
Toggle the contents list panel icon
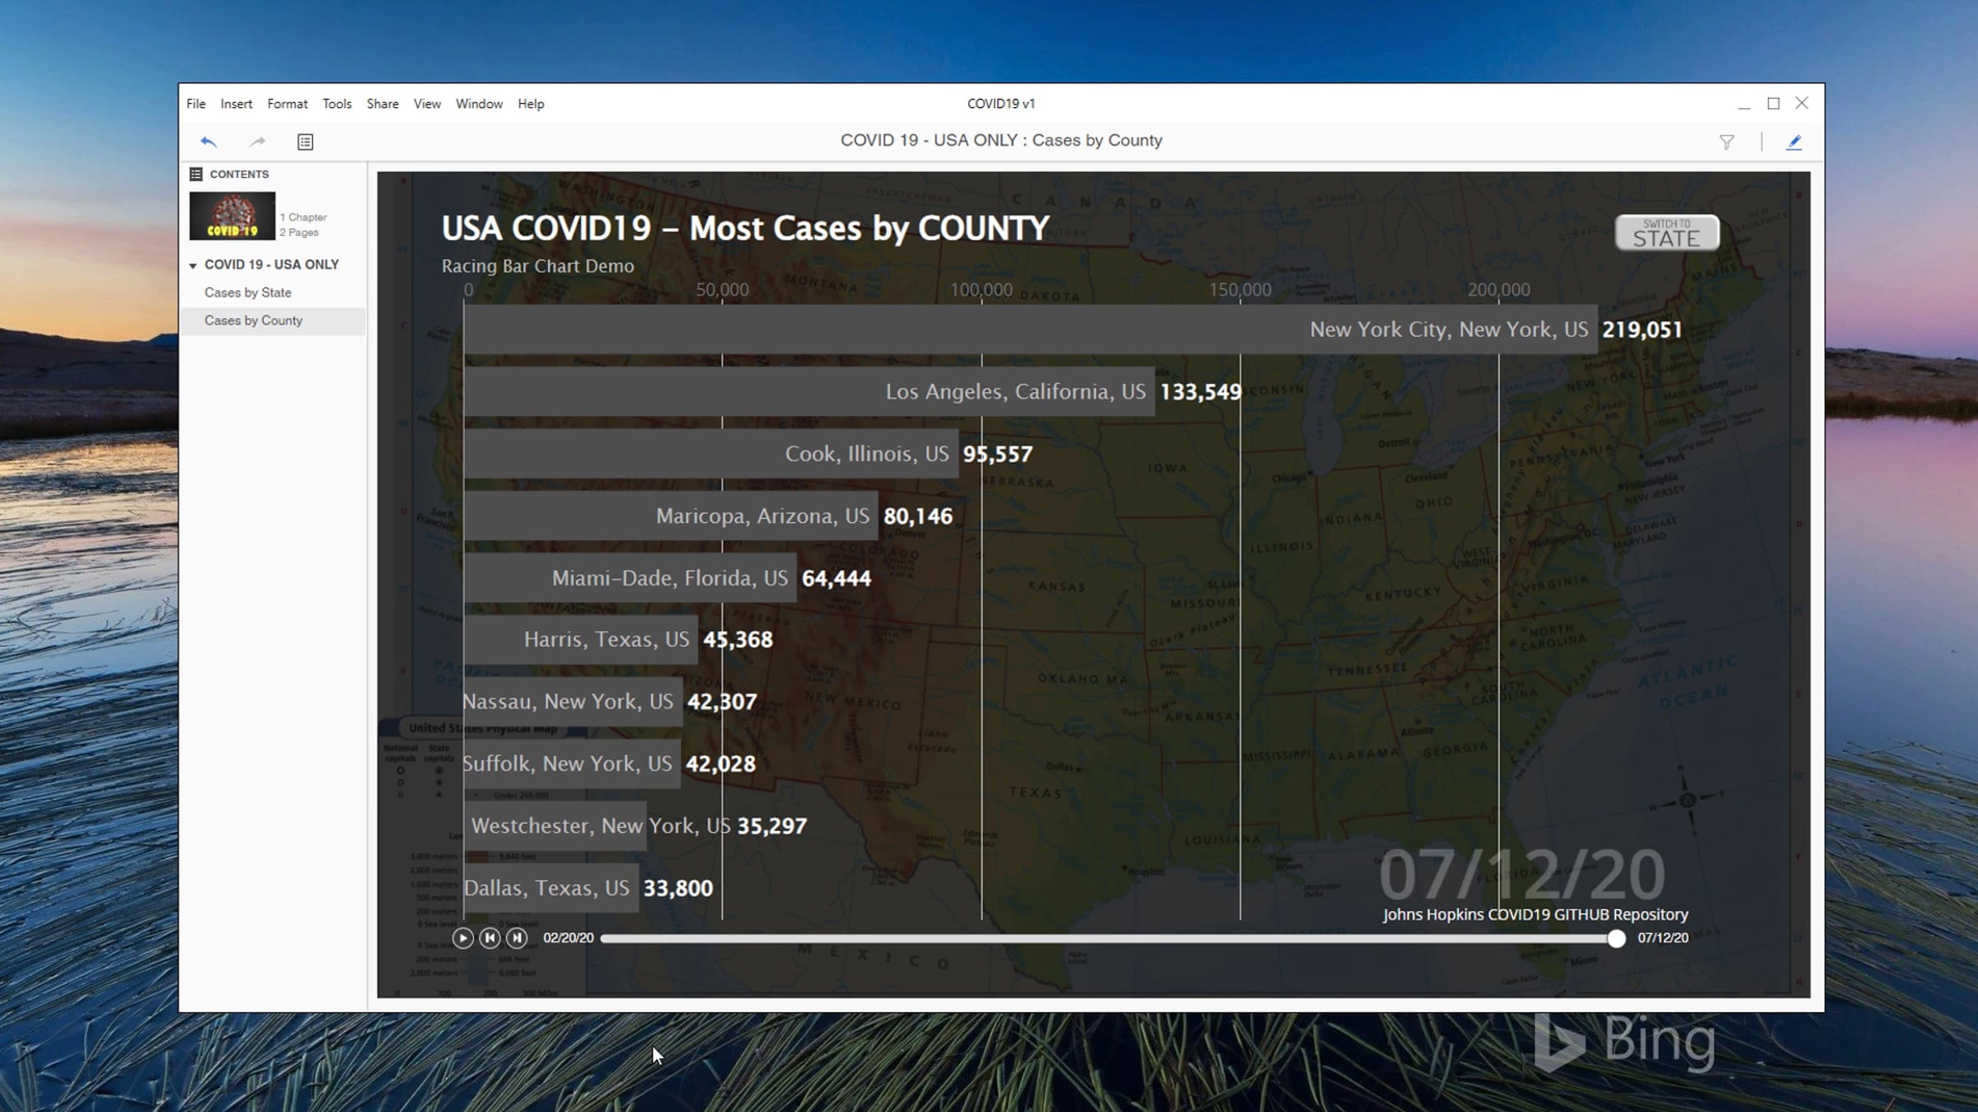(x=305, y=142)
